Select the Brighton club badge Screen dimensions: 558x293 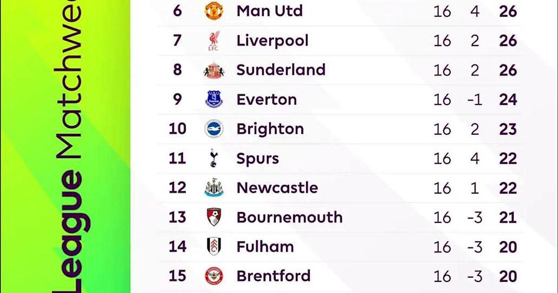click(214, 129)
